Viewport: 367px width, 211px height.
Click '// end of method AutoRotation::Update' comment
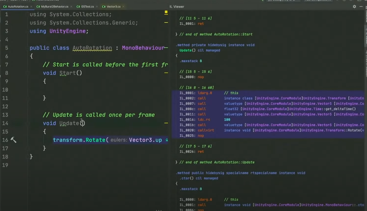(x=217, y=162)
